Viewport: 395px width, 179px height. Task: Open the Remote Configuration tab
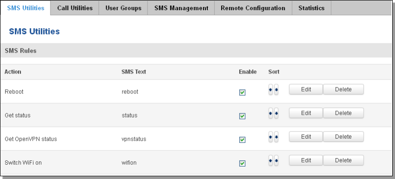[x=253, y=8]
